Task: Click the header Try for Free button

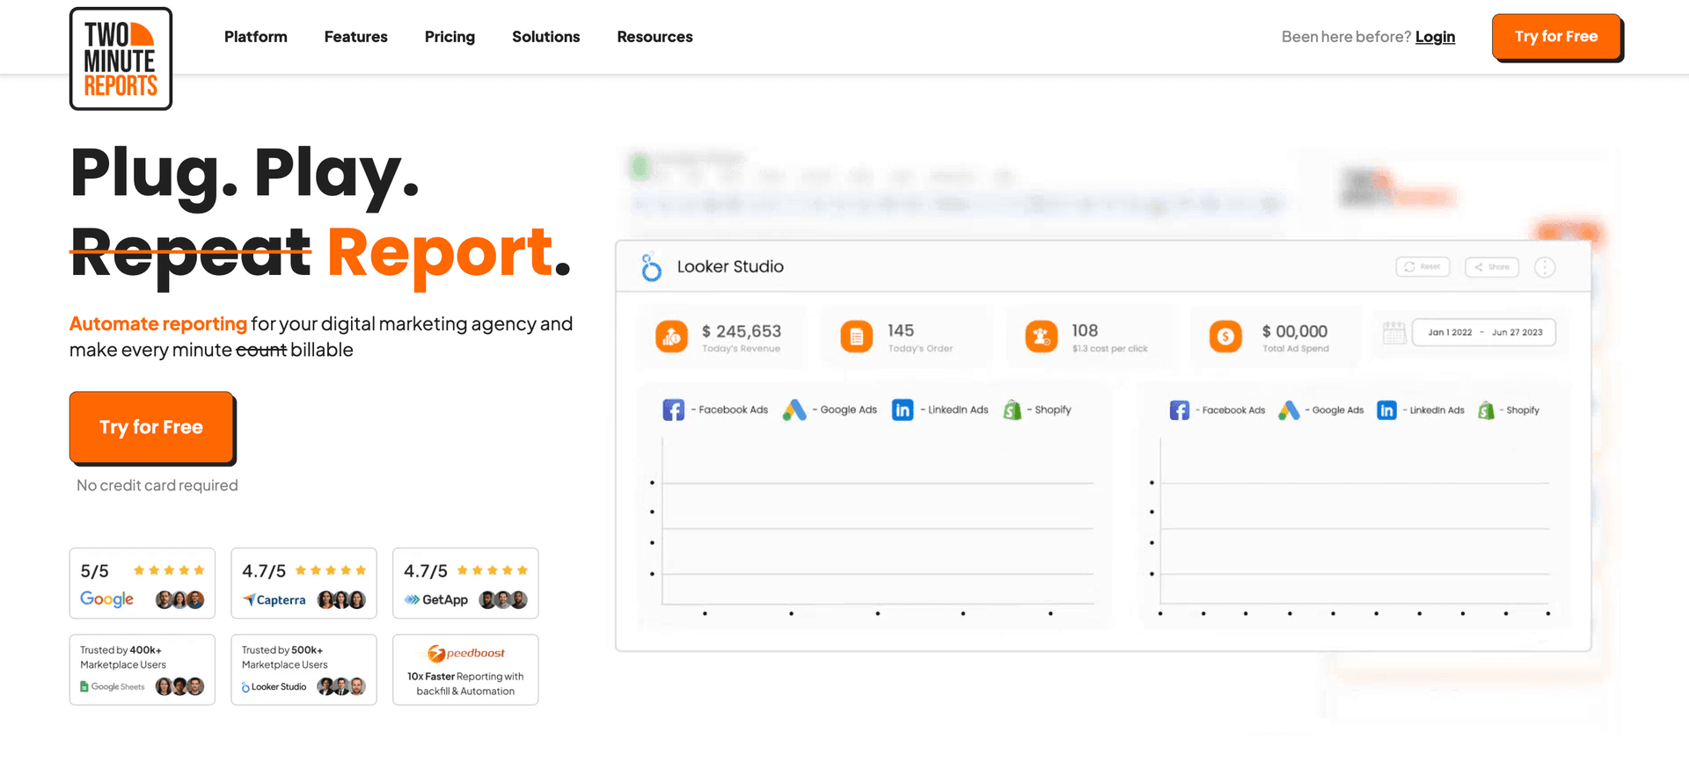Action: (x=1556, y=37)
